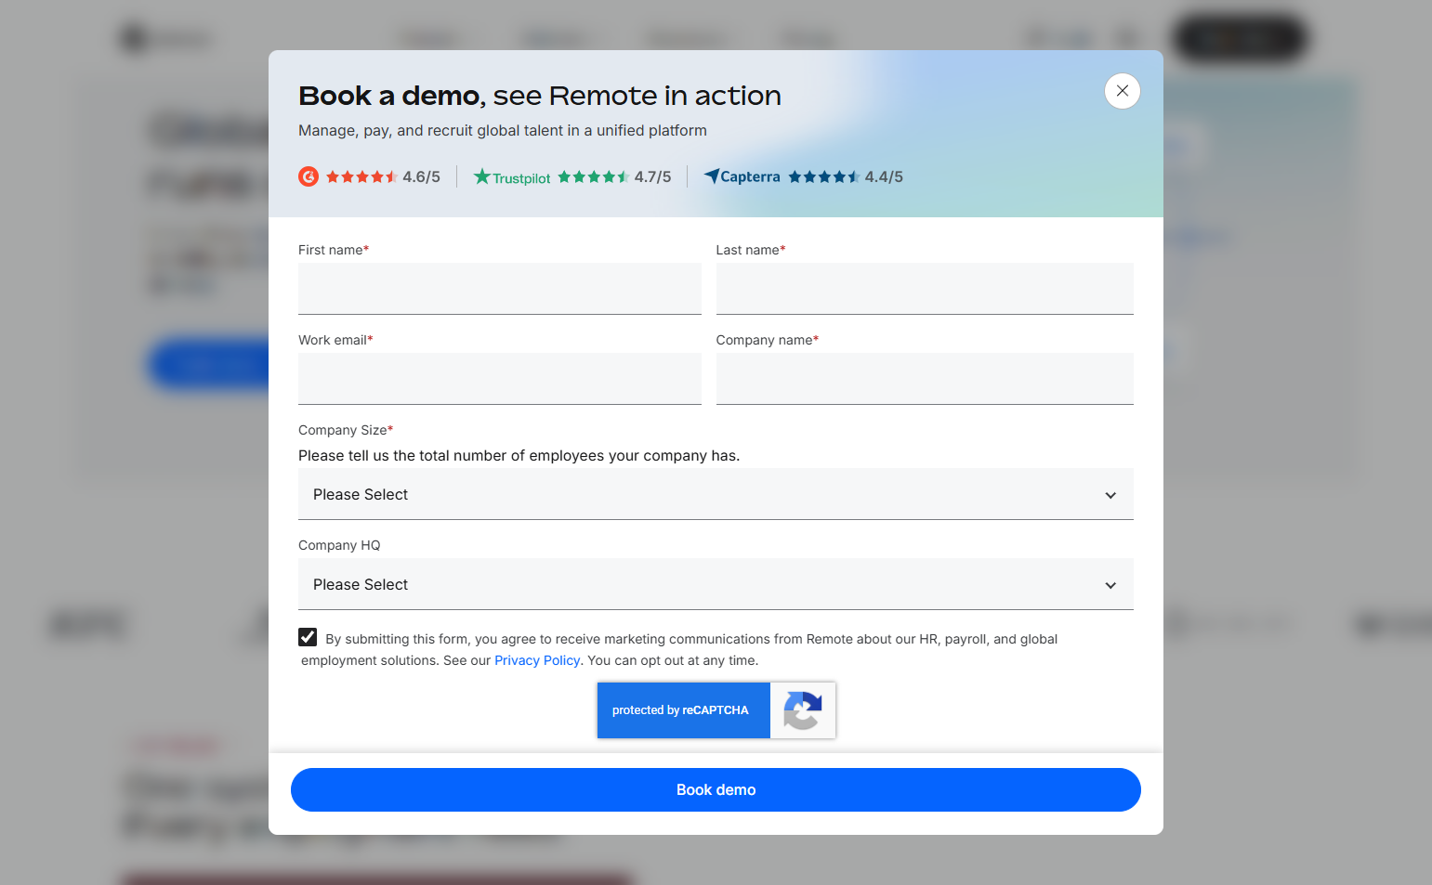1432x885 pixels.
Task: Click the 4.7/5 Trustpilot rating text
Action: pos(652,176)
